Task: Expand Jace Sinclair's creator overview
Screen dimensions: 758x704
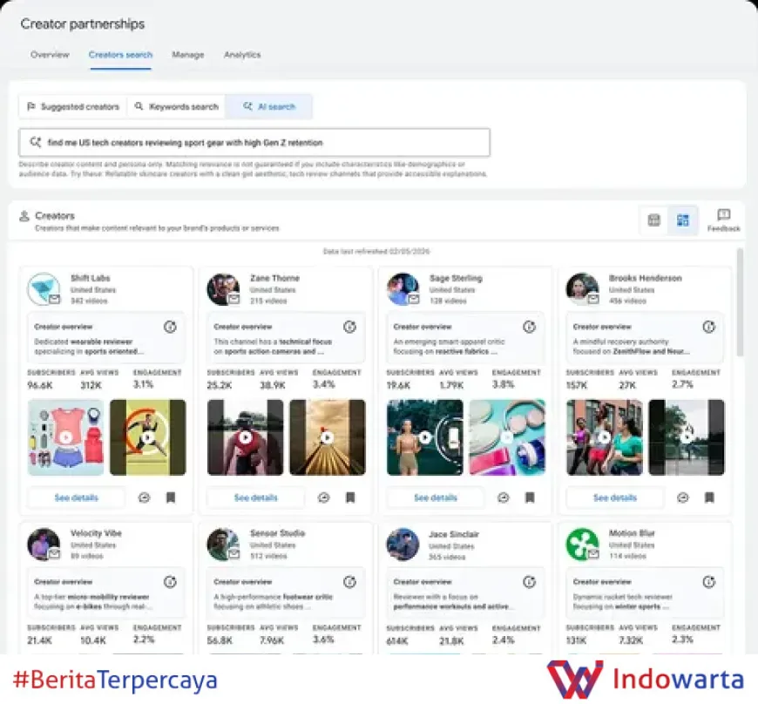Action: (530, 582)
